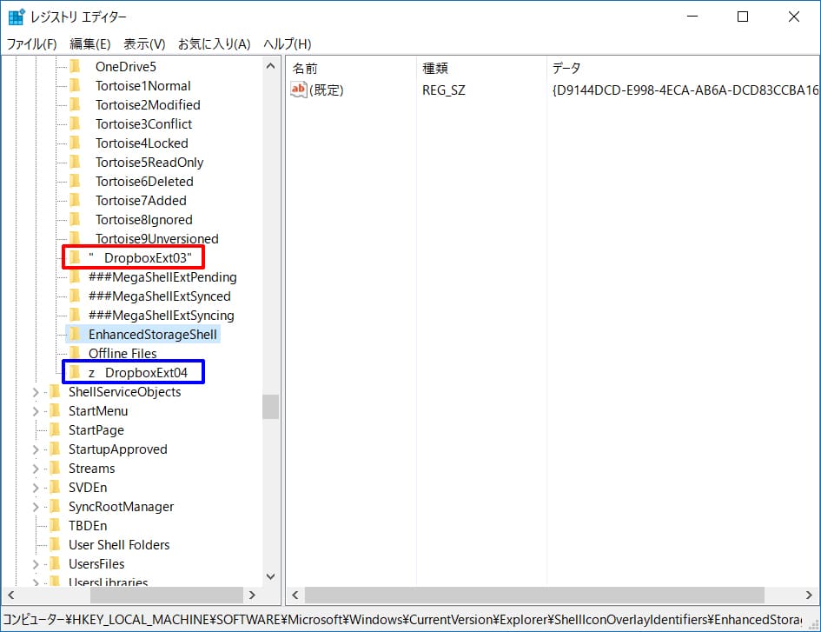
Task: Select the SyncRootManager key label
Action: [121, 506]
